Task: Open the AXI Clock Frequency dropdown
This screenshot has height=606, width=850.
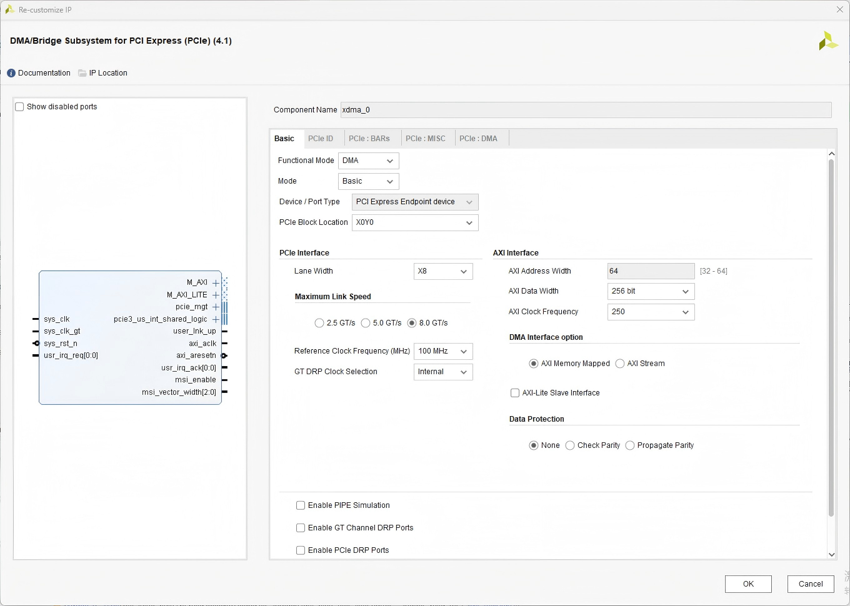Action: (x=651, y=312)
